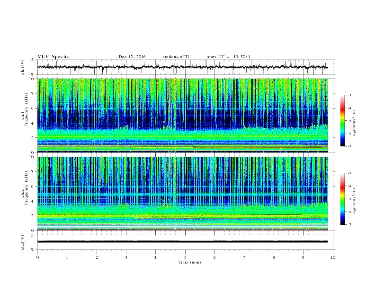
Task: Click the "3" tick on the Time axis
Action: click(126, 257)
